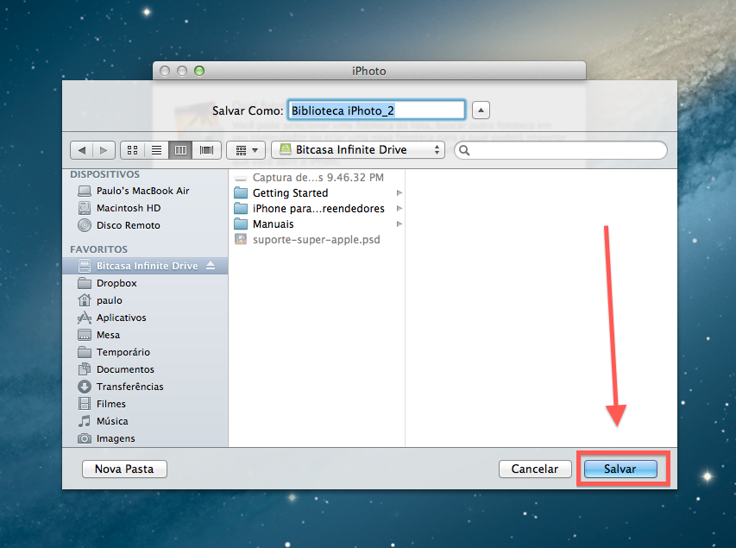Select Dropbox in the Favoritos sidebar

pyautogui.click(x=116, y=283)
